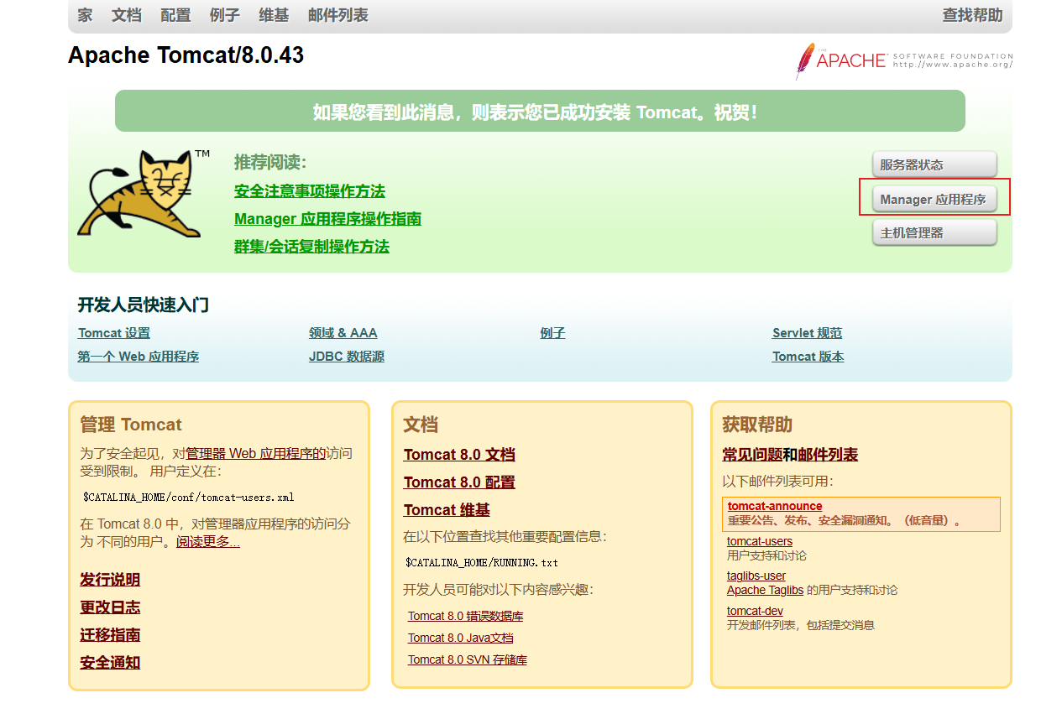This screenshot has height=714, width=1062.
Task: Open Tomcat 8.0 文档 link
Action: pyautogui.click(x=459, y=455)
